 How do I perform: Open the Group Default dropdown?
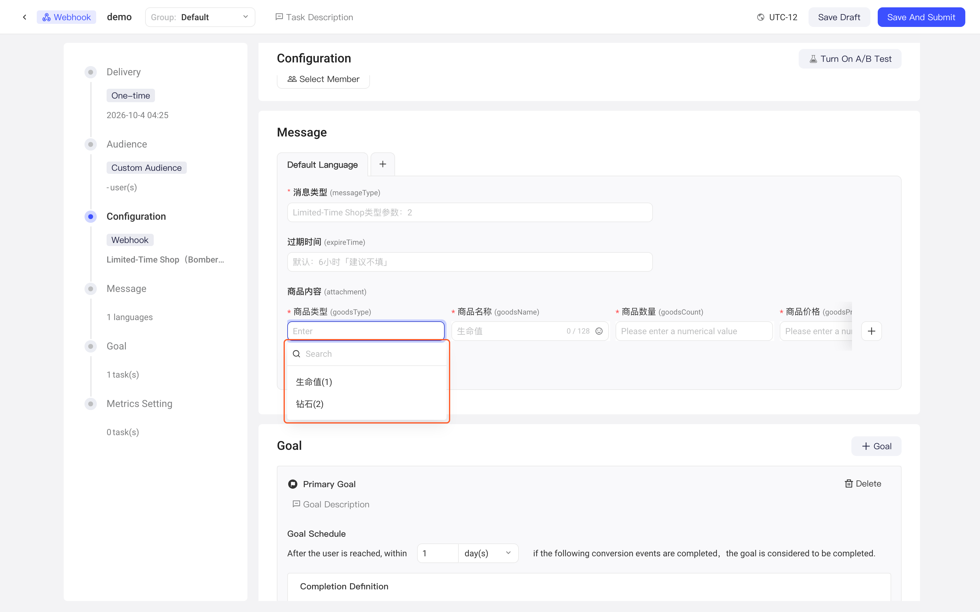point(200,17)
